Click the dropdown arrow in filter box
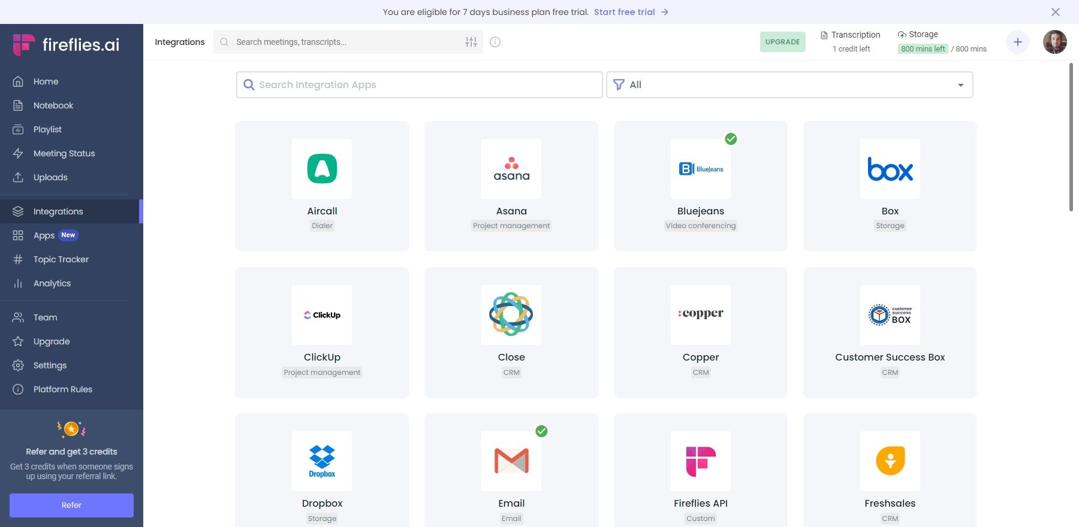1079x527 pixels. [960, 85]
